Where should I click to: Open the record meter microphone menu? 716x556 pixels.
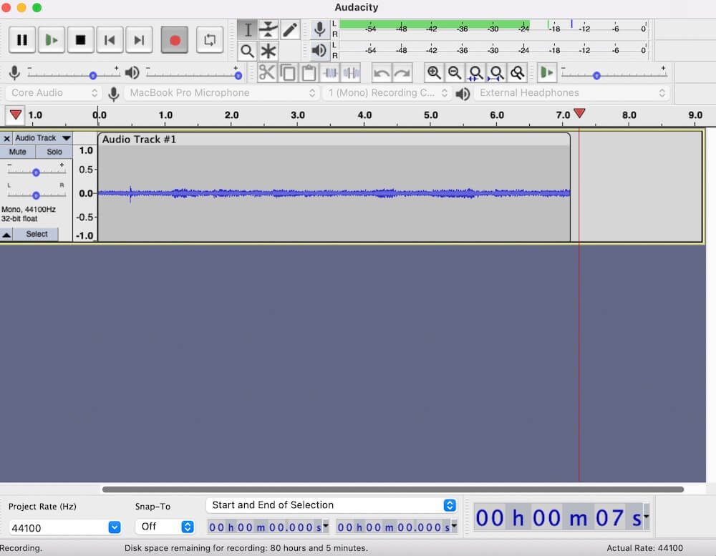[x=319, y=29]
